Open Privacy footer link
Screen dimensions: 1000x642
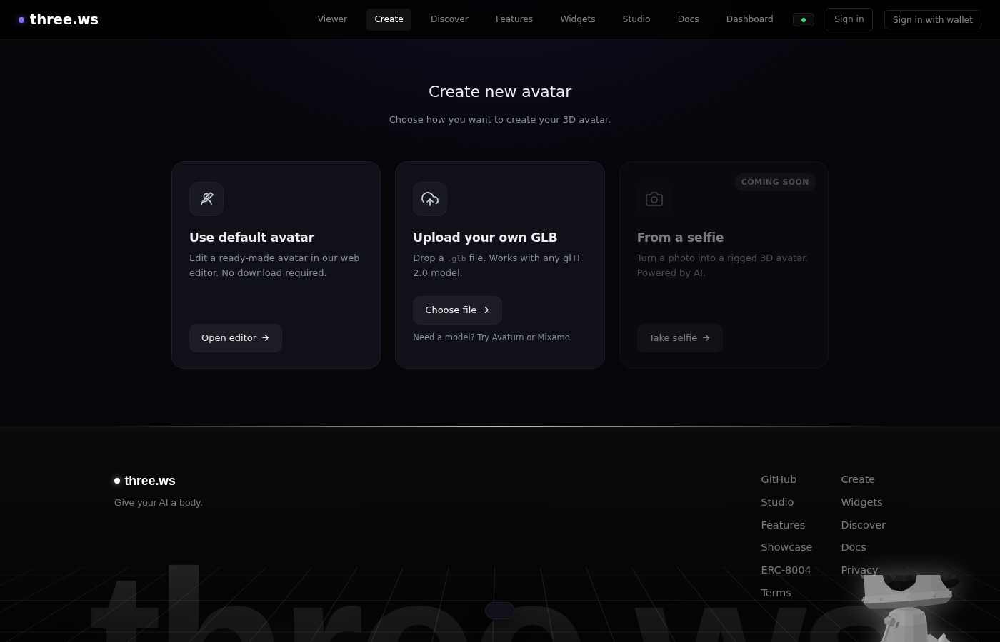(x=859, y=570)
